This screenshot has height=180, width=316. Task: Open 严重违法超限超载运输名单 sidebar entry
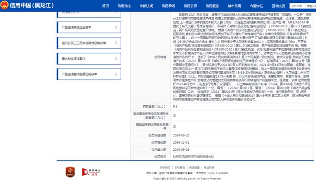click(x=89, y=74)
